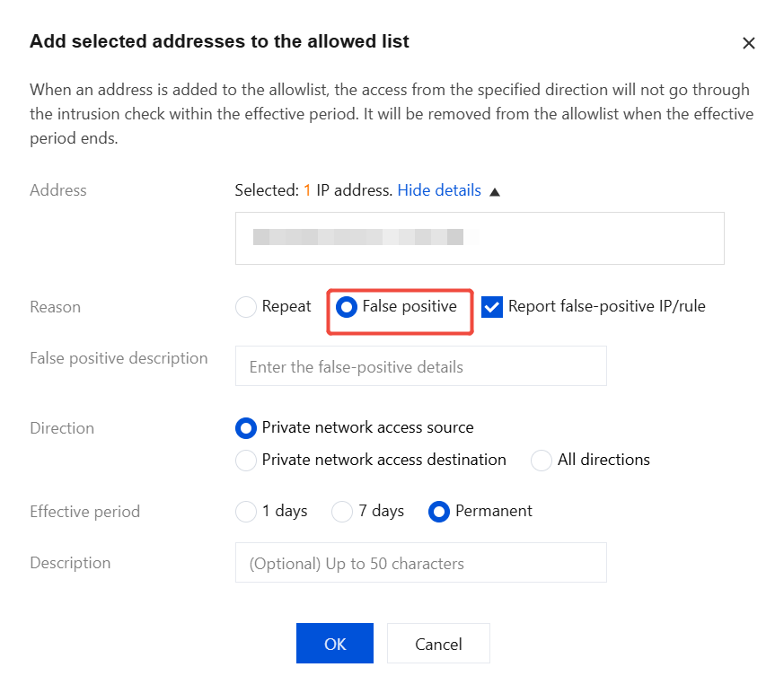
Task: Collapse the address details triangle arrow
Action: point(495,191)
